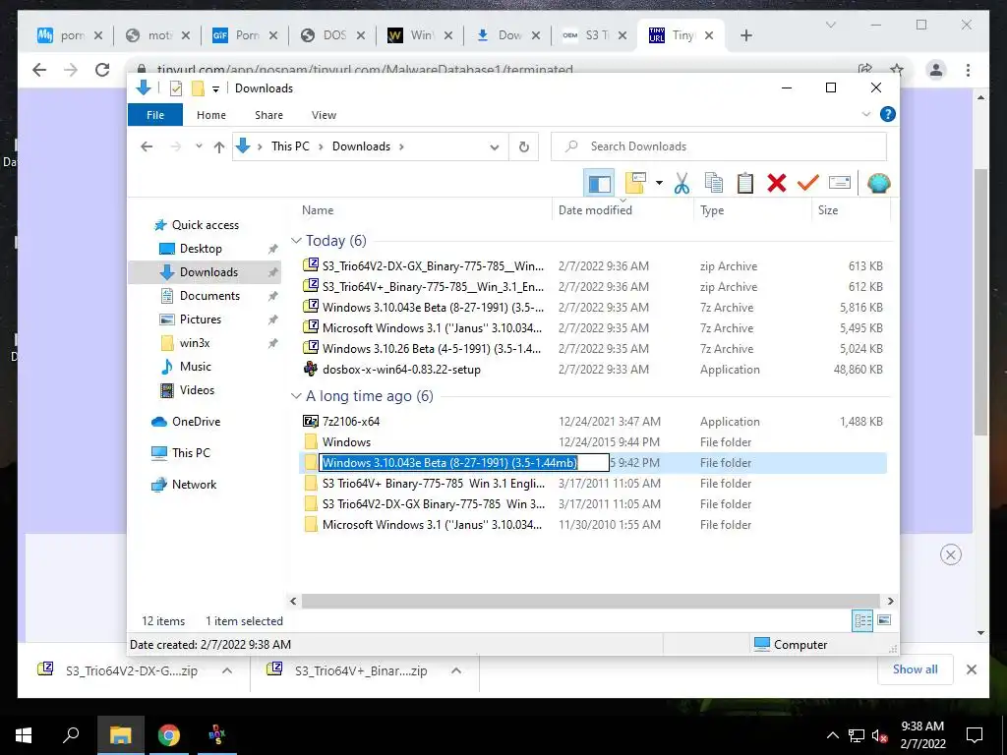Viewport: 1007px width, 755px height.
Task: Go back in File Explorer
Action: click(147, 146)
